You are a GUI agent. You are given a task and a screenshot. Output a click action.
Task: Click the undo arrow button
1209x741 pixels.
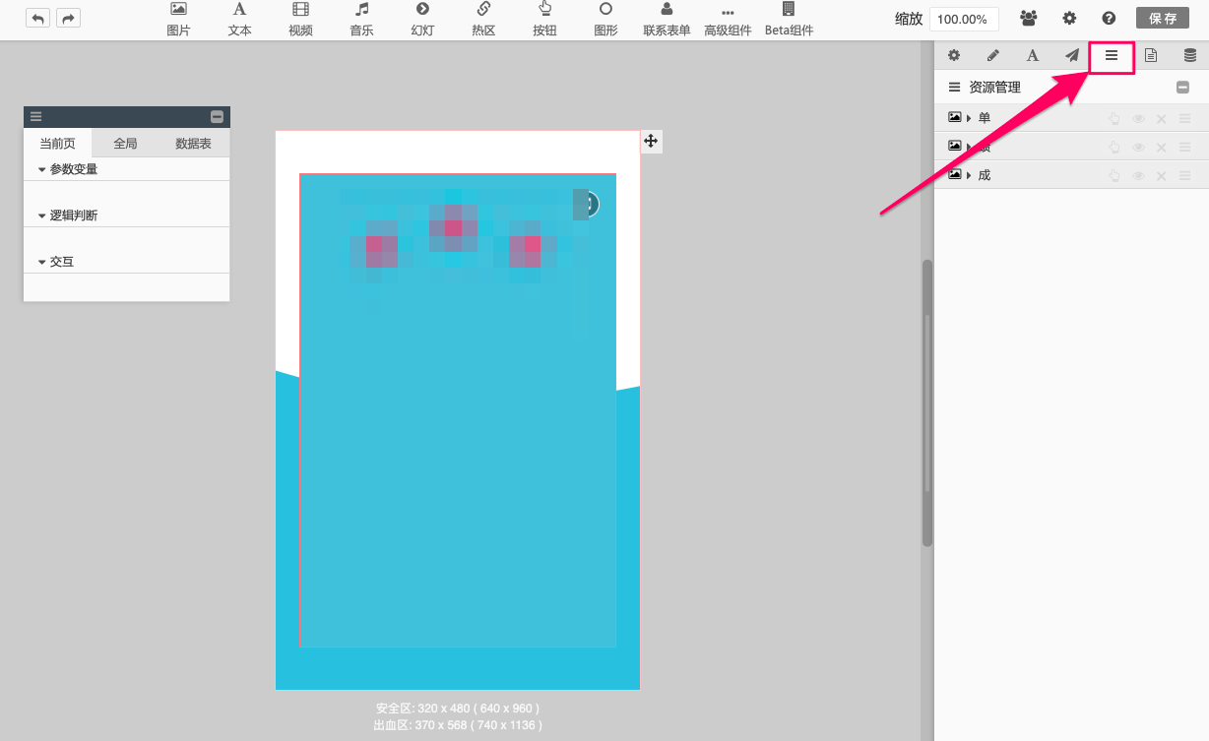click(37, 18)
